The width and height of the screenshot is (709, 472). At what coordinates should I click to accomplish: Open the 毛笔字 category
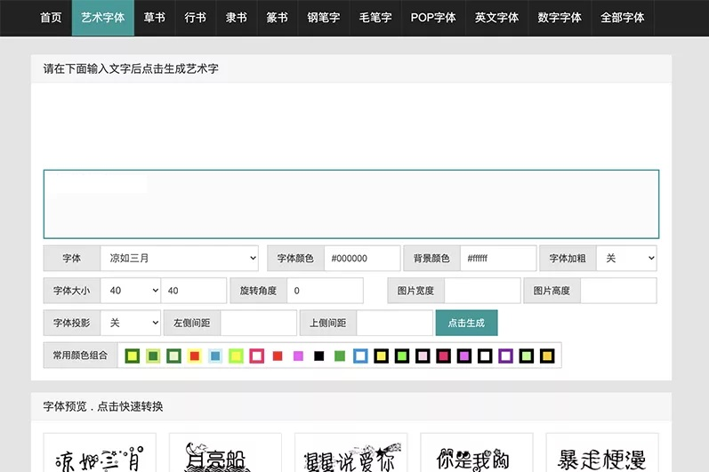click(x=375, y=18)
